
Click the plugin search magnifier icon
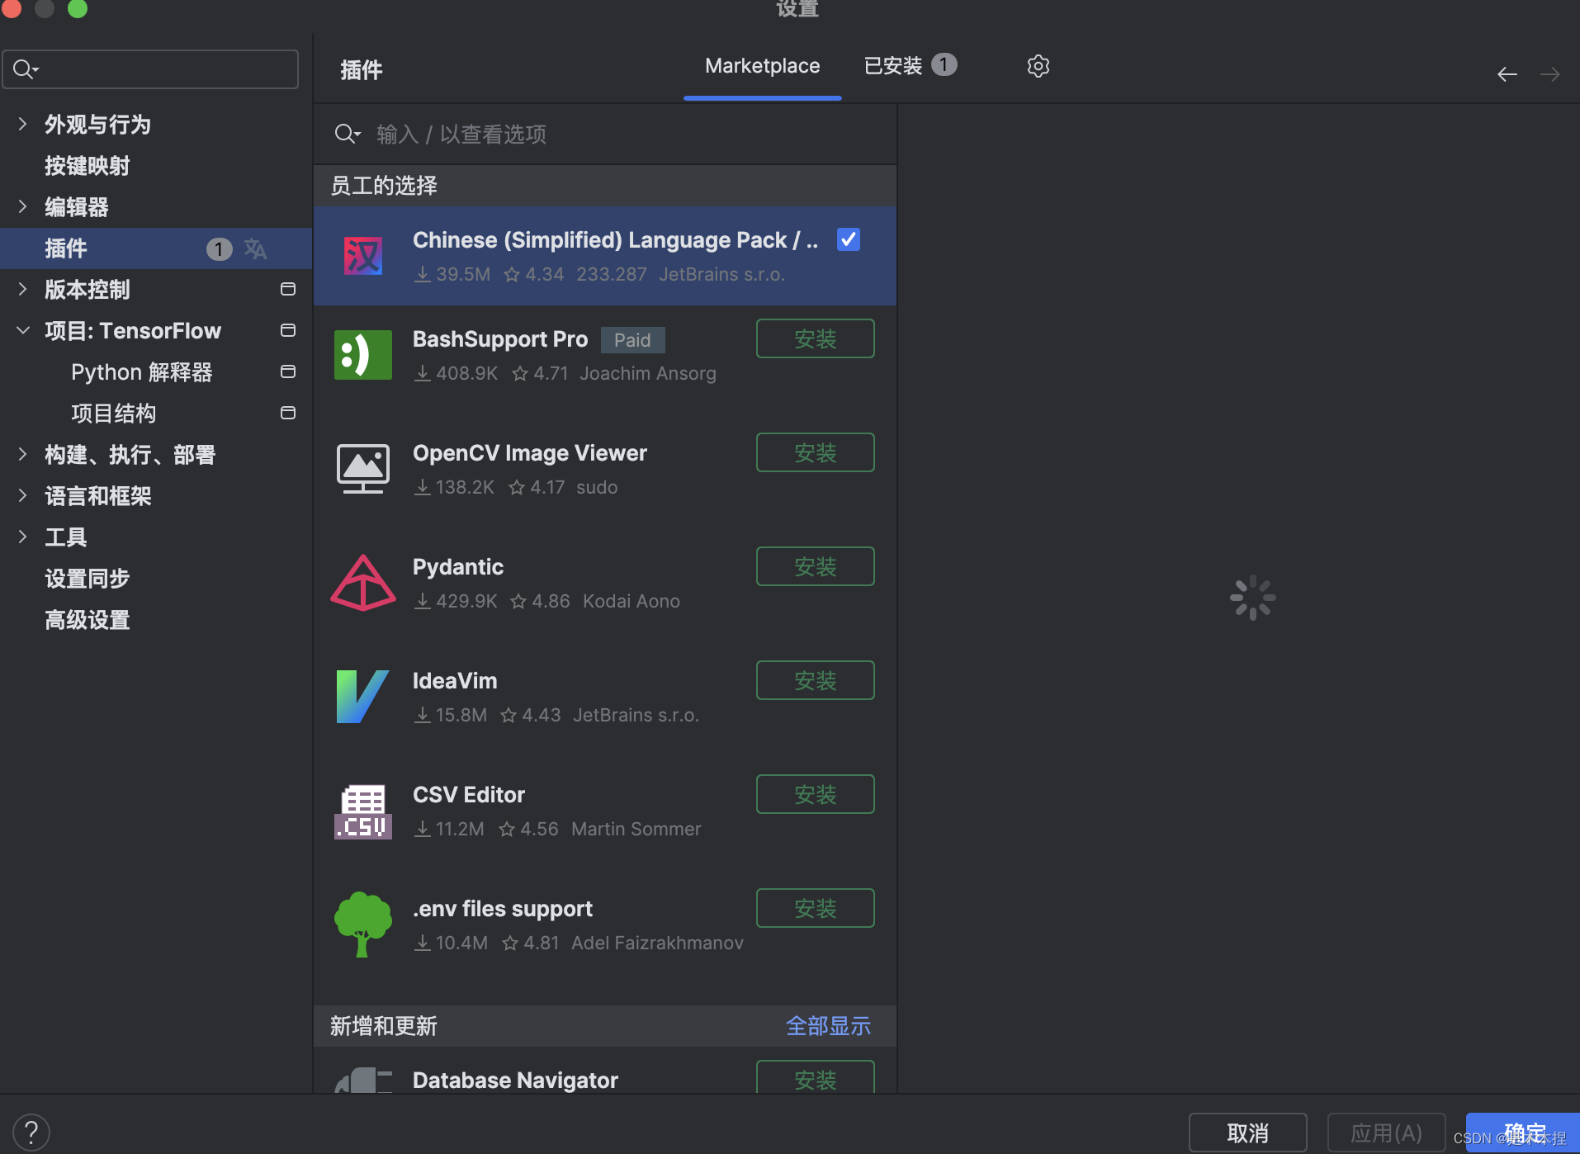point(347,134)
